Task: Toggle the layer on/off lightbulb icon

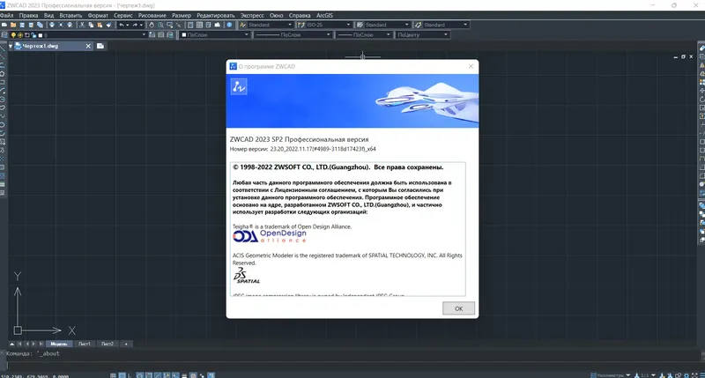Action: tap(13, 35)
